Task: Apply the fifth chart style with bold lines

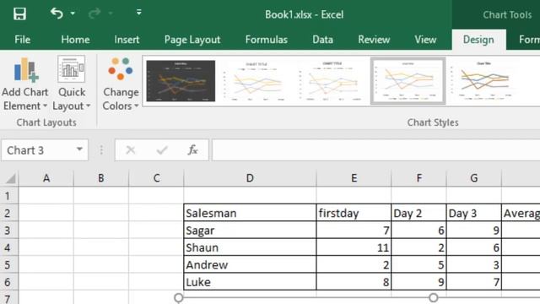Action: (483, 81)
